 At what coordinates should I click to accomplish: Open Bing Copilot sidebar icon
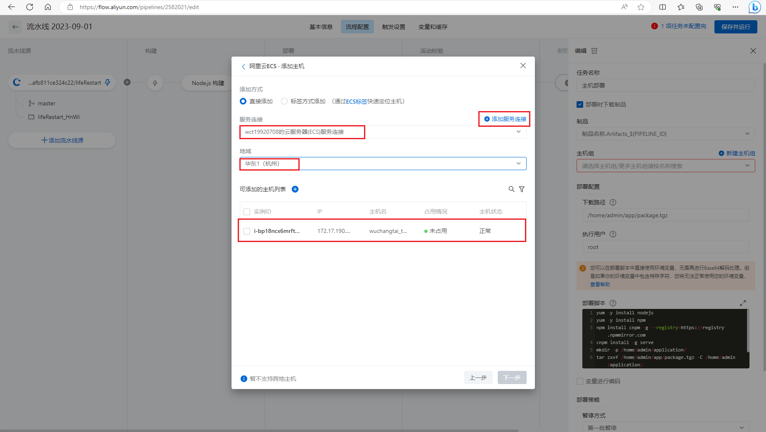click(x=754, y=7)
